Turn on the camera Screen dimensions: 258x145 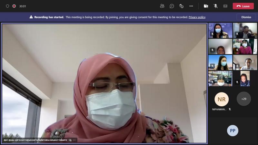(206, 6)
